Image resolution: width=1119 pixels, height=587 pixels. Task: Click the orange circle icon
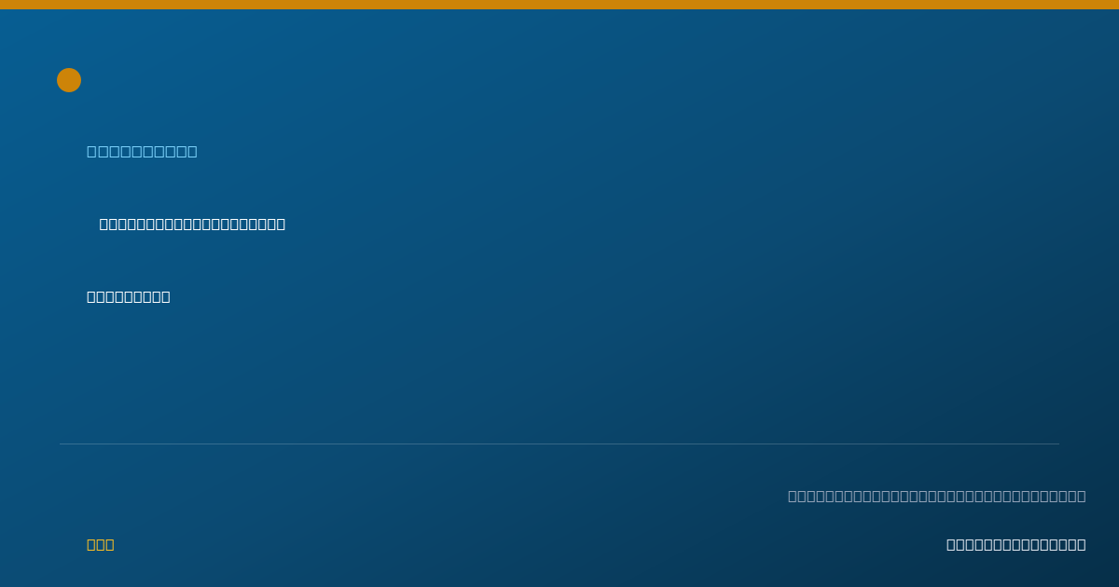(x=69, y=80)
